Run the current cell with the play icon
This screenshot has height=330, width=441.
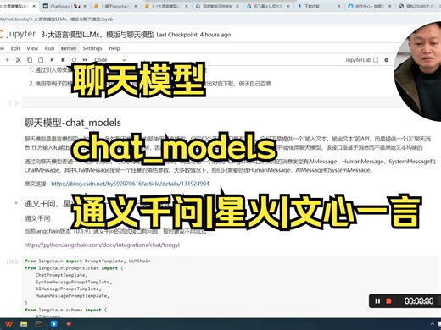[52, 60]
